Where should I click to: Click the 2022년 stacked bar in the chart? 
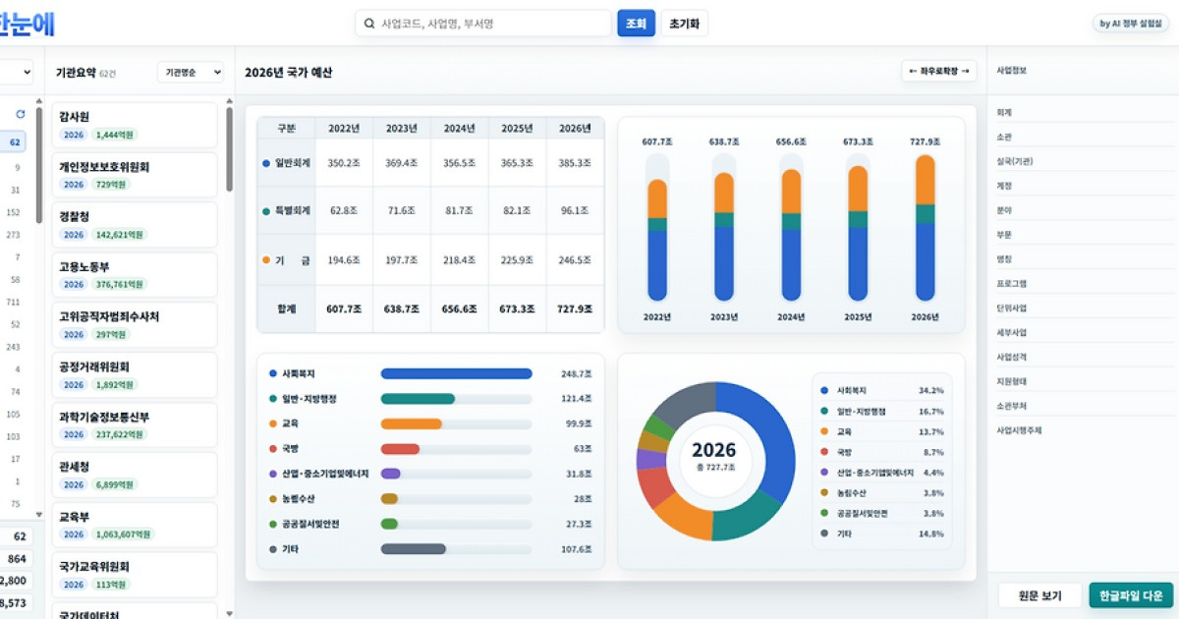point(657,241)
